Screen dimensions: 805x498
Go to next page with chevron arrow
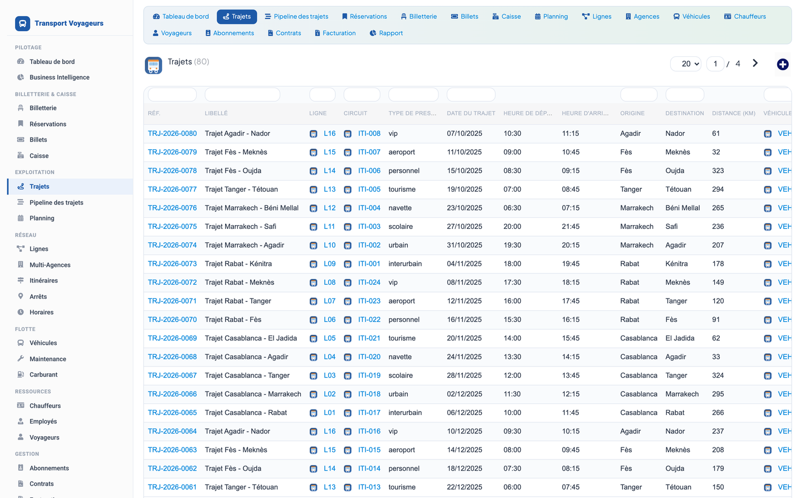755,64
